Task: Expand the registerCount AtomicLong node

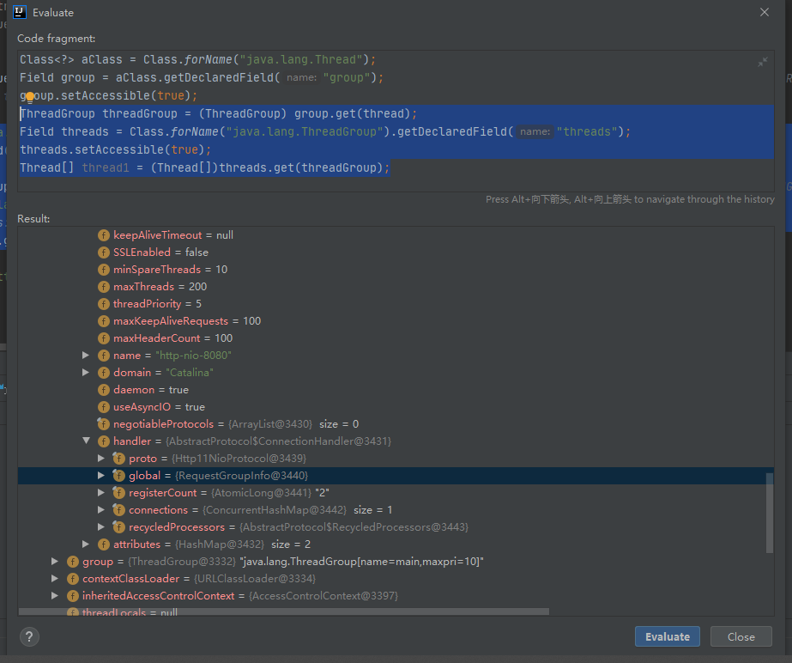Action: [x=101, y=493]
